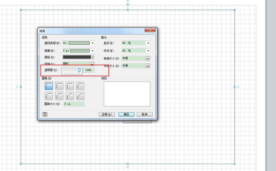Open the 终点 arrow endpoint dropdown
The height and width of the screenshot is (171, 276).
pos(148,50)
